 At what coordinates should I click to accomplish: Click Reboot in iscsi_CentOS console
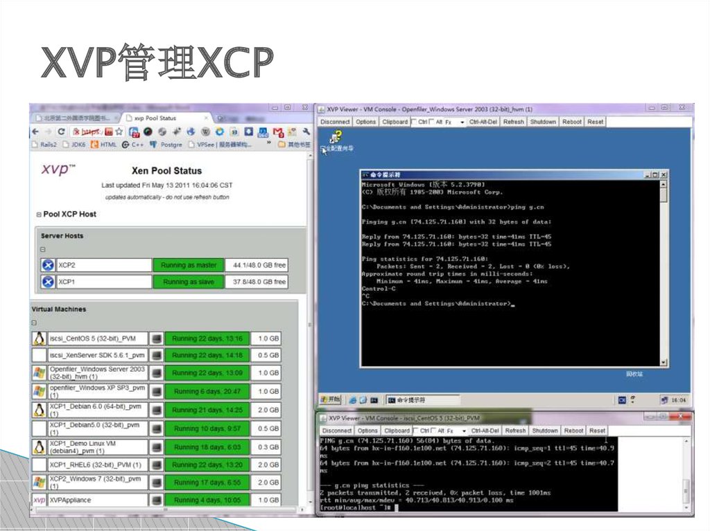click(573, 431)
